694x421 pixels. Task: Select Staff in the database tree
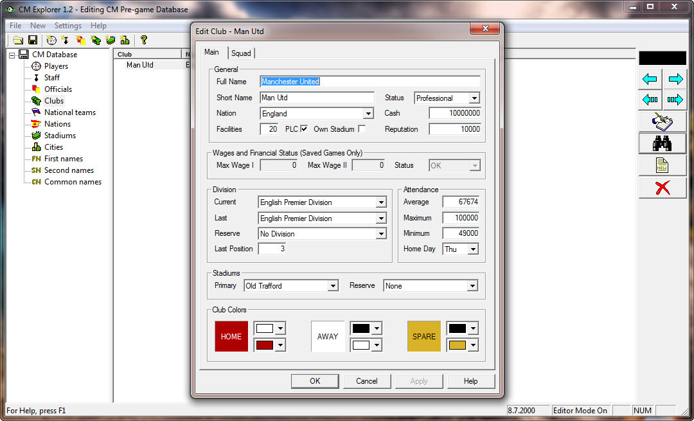click(52, 78)
